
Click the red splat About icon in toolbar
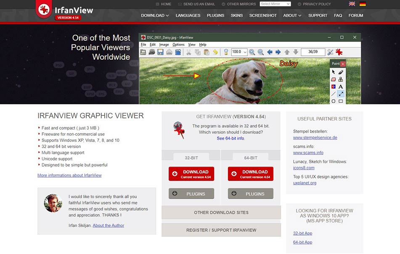point(339,52)
